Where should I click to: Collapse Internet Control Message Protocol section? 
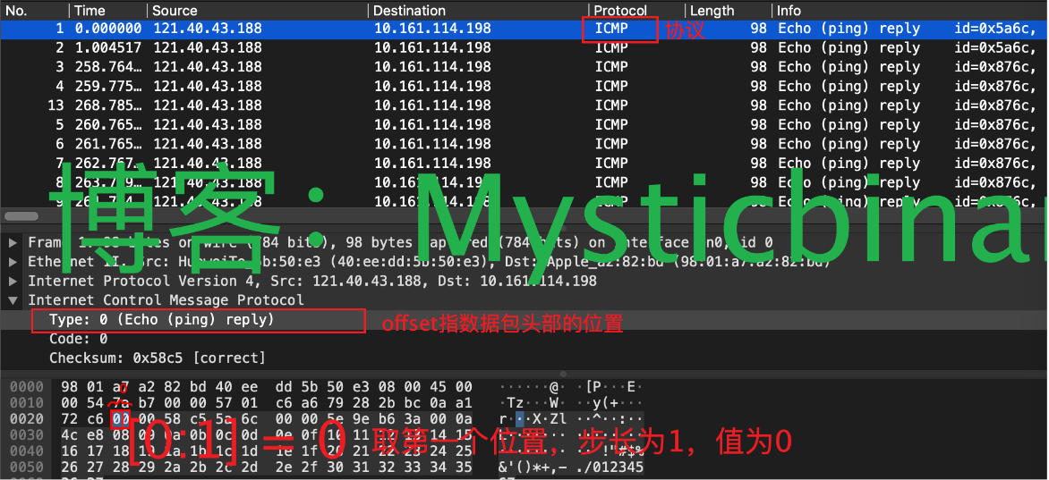point(13,300)
